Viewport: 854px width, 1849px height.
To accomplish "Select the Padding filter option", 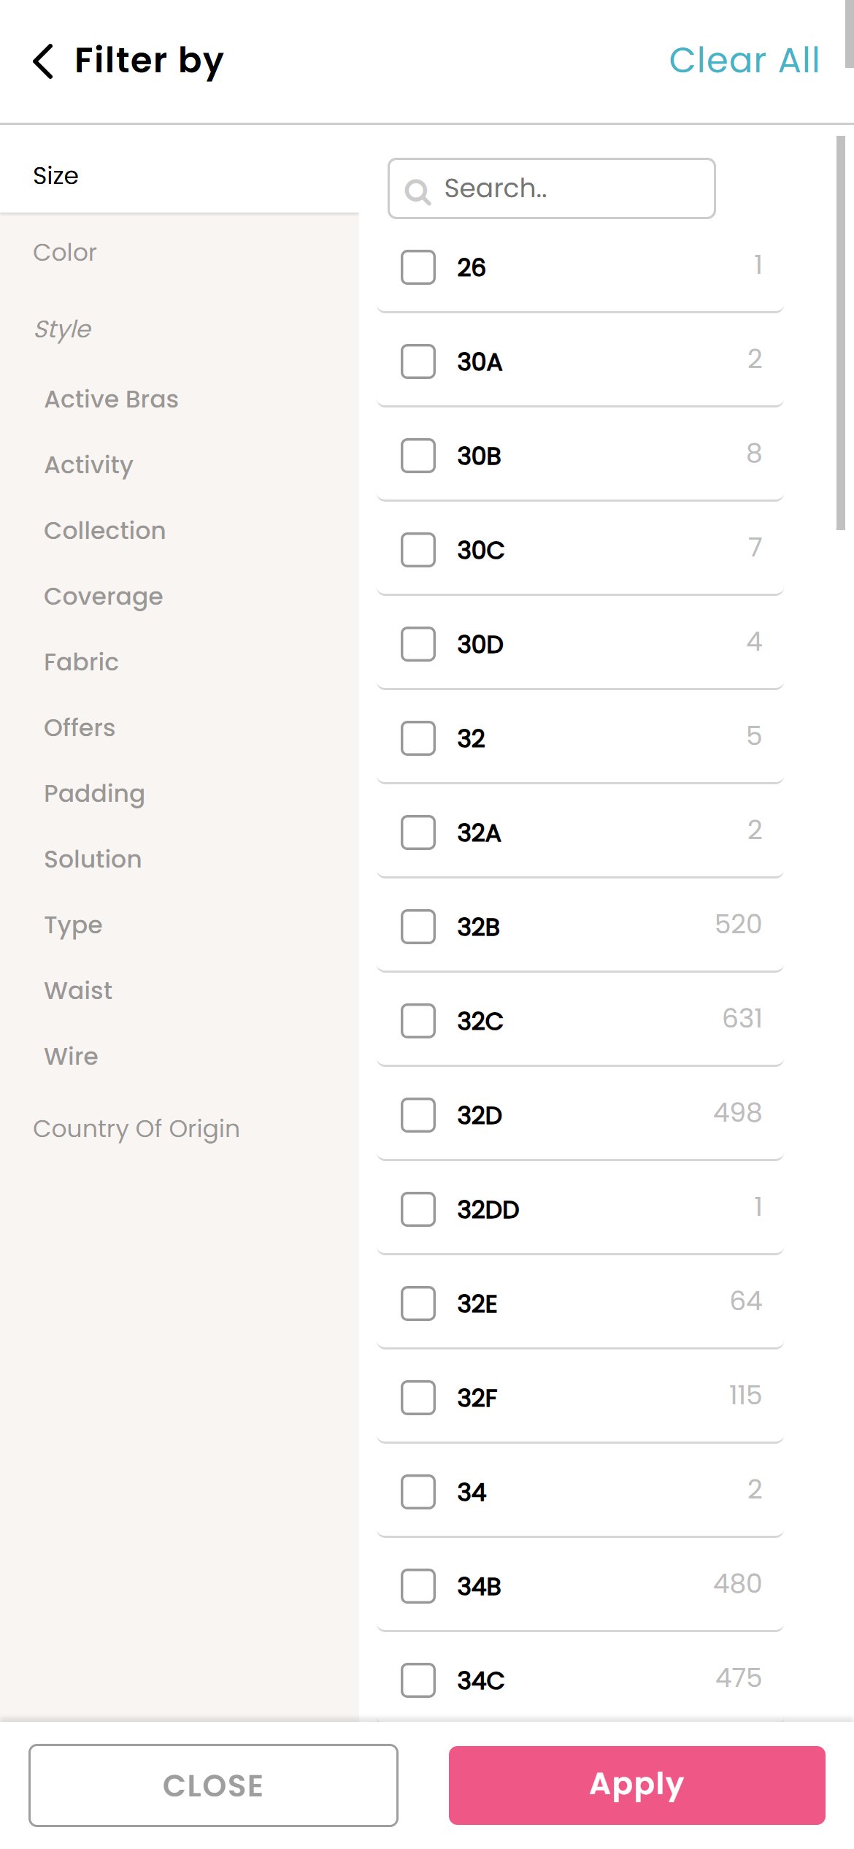I will 95,794.
